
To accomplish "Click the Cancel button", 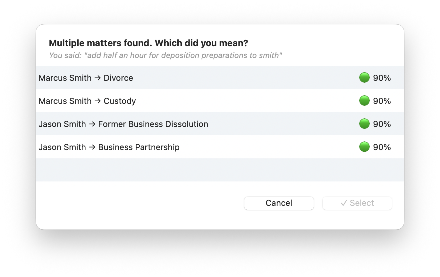I will 278,203.
